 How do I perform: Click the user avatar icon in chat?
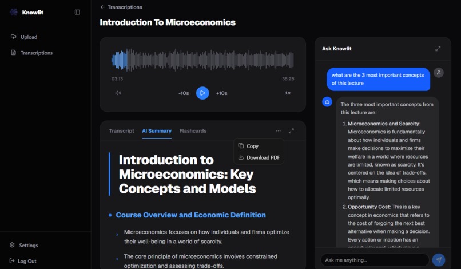[439, 72]
